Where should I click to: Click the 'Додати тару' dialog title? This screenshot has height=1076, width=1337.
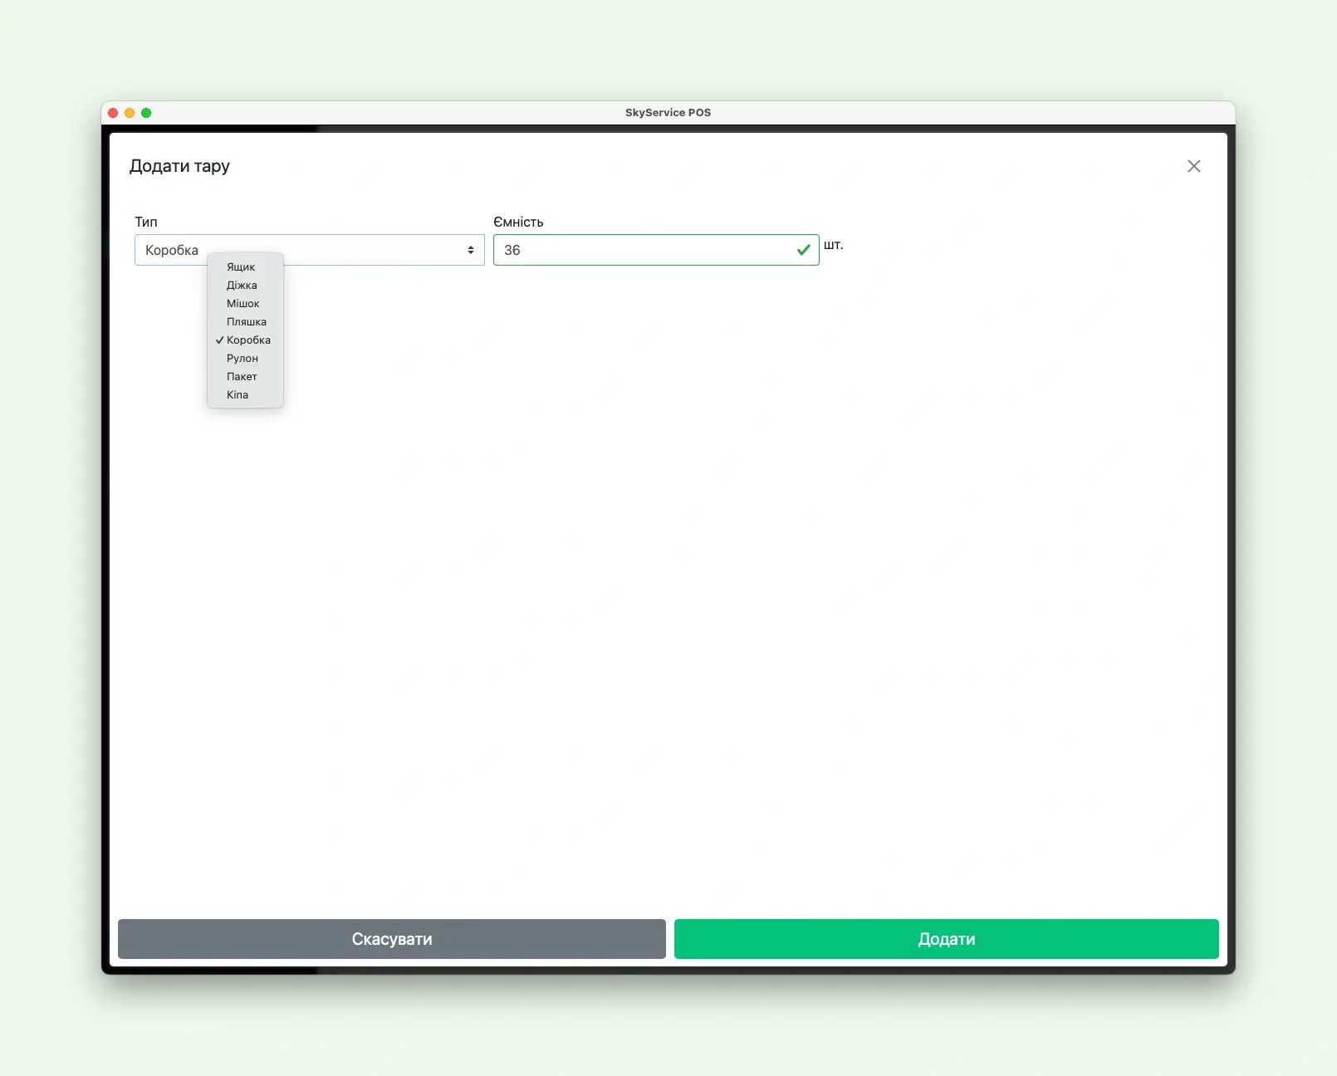tap(179, 166)
